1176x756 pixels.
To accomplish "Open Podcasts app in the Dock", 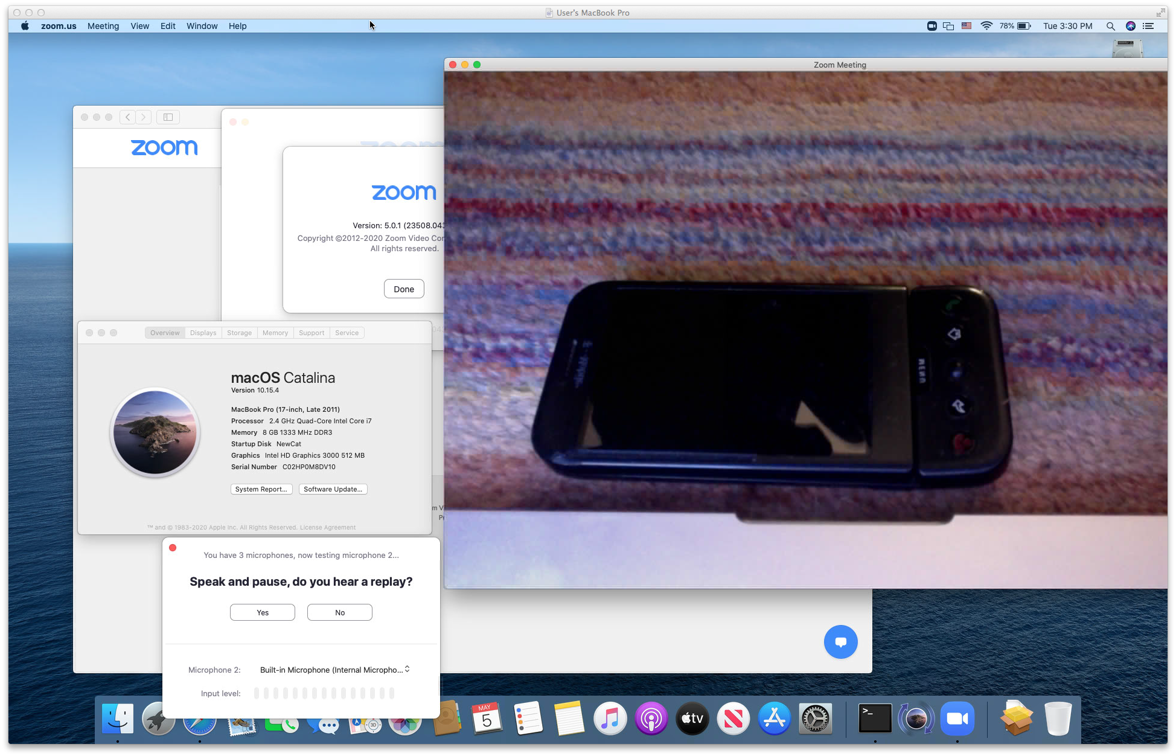I will [x=651, y=719].
